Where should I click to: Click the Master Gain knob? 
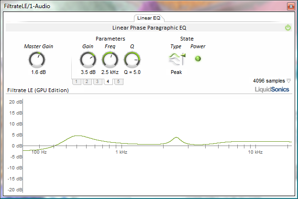pos(37,59)
